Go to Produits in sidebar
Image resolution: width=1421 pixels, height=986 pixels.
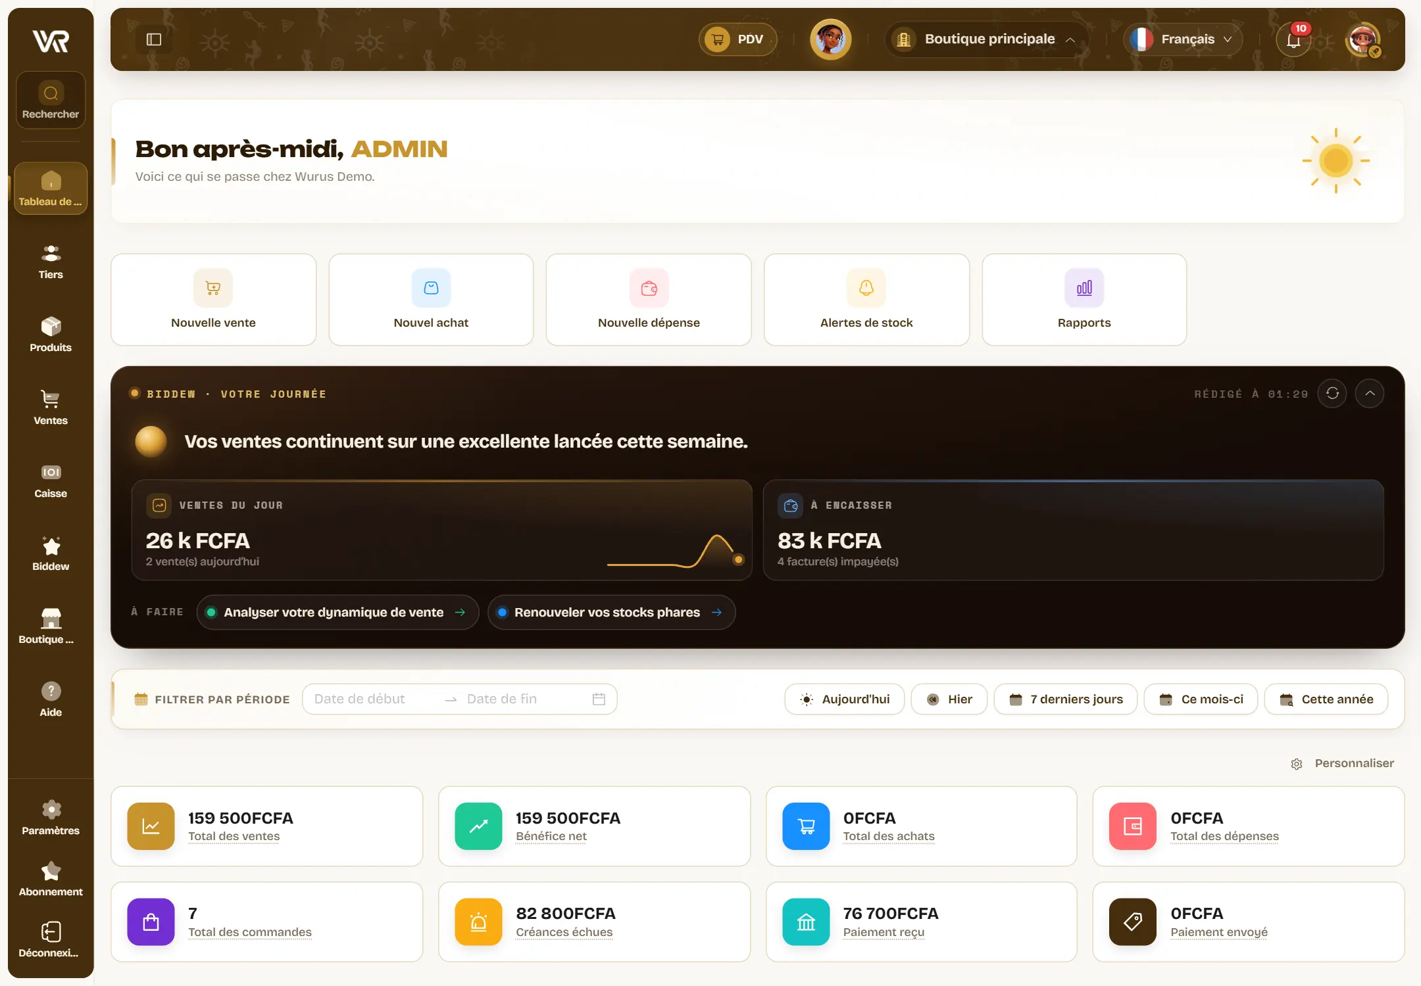tap(51, 335)
